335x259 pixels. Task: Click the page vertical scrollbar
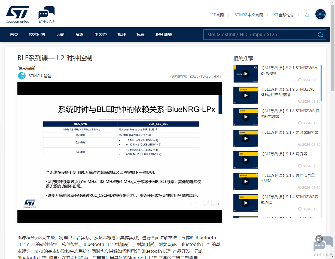click(x=333, y=48)
